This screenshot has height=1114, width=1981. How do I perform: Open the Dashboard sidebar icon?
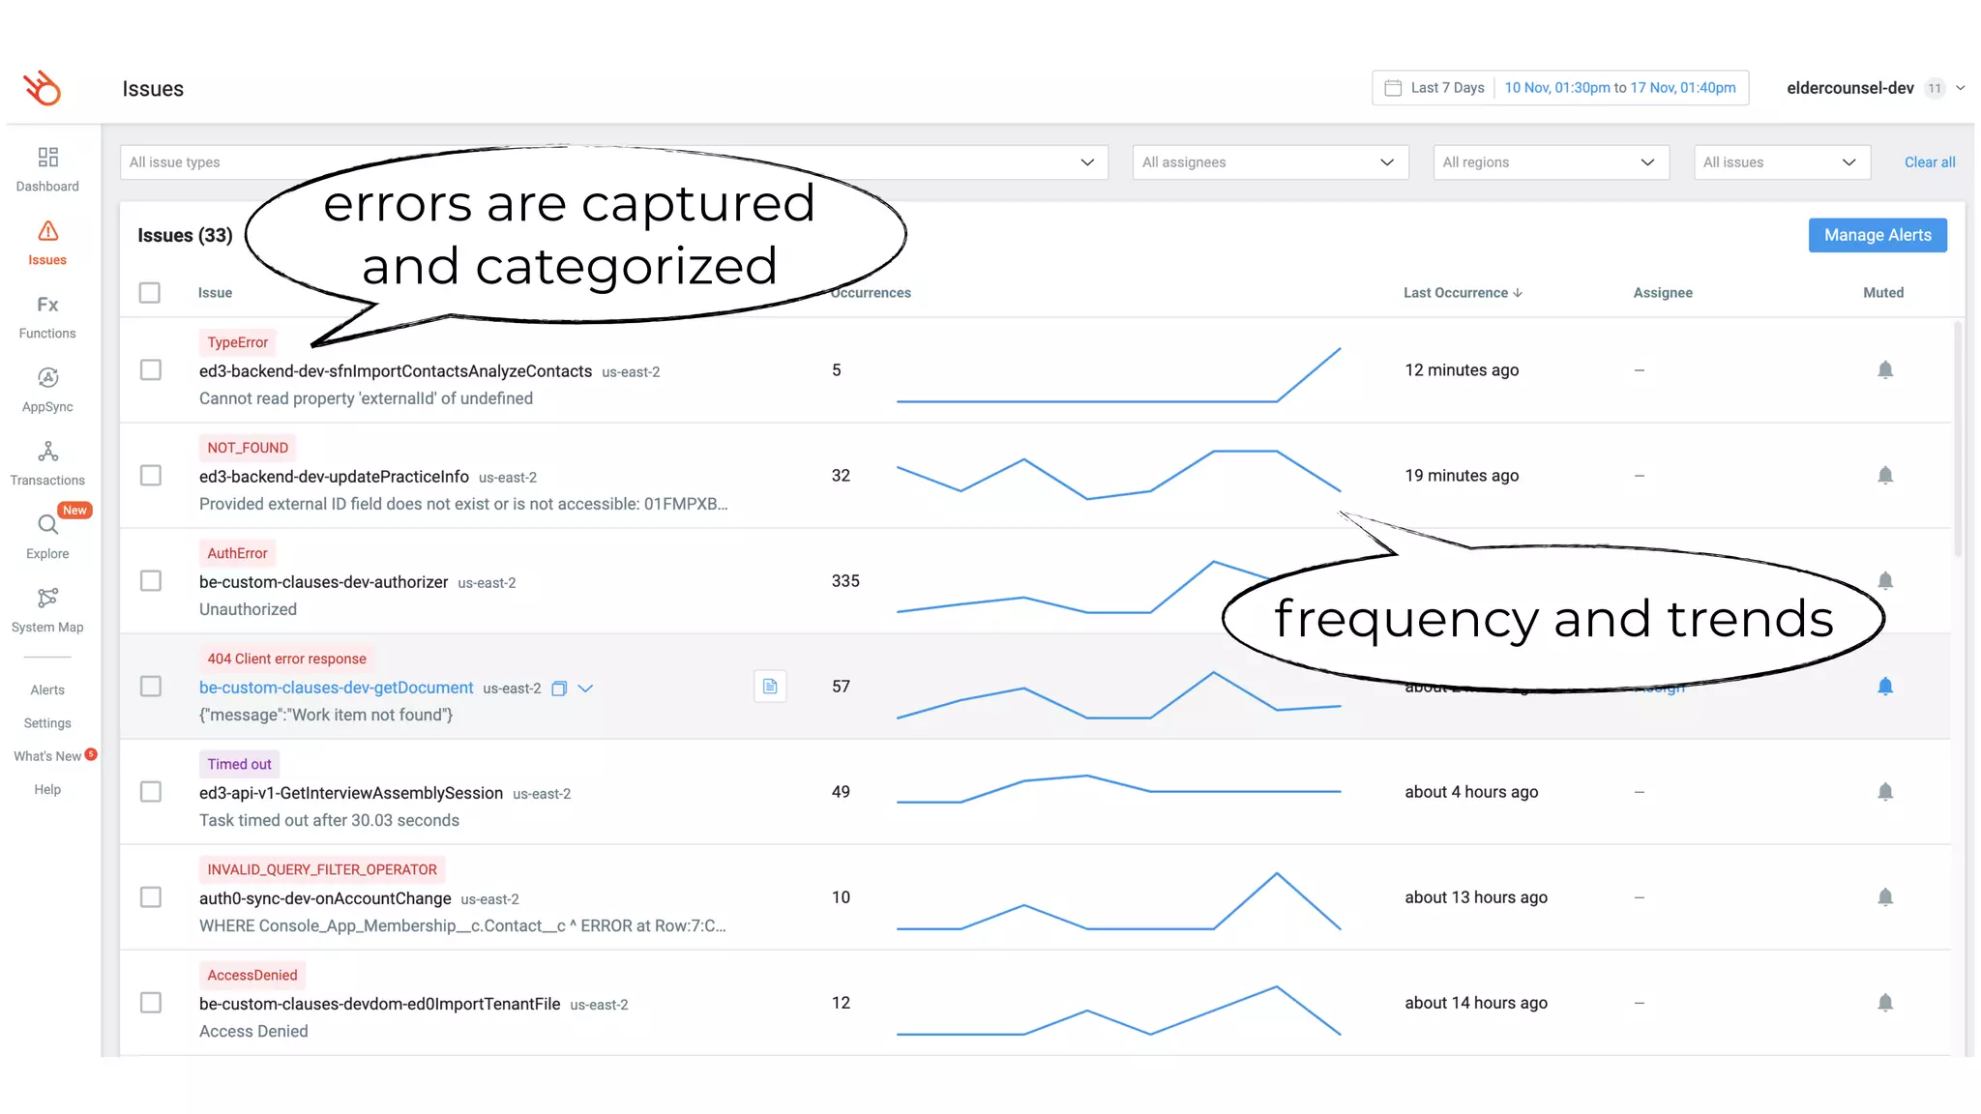(x=47, y=157)
